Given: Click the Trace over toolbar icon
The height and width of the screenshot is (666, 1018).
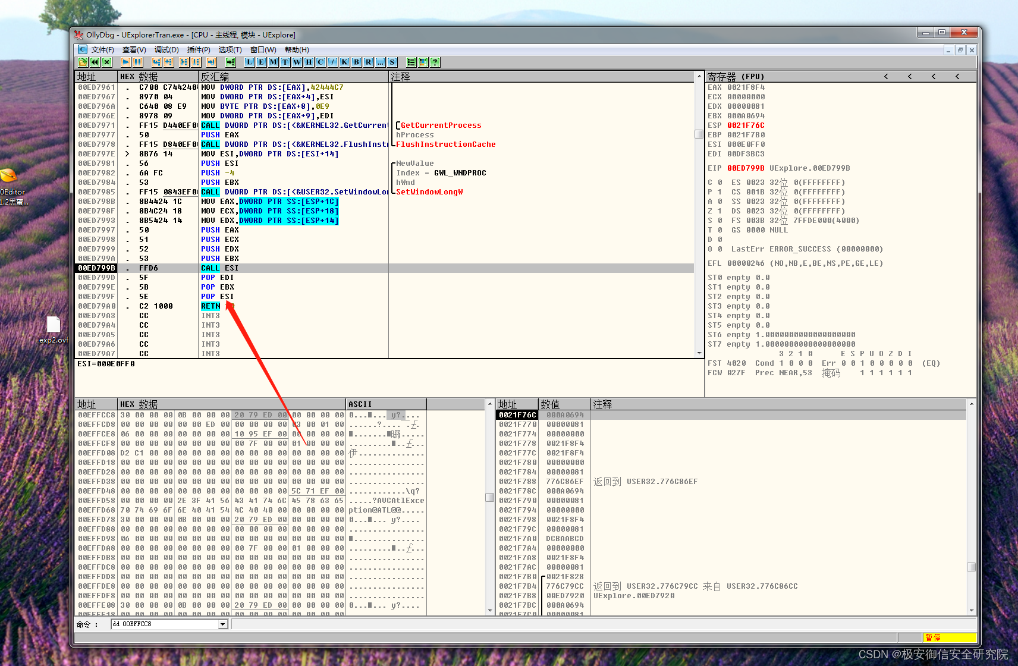Looking at the screenshot, I should [196, 62].
